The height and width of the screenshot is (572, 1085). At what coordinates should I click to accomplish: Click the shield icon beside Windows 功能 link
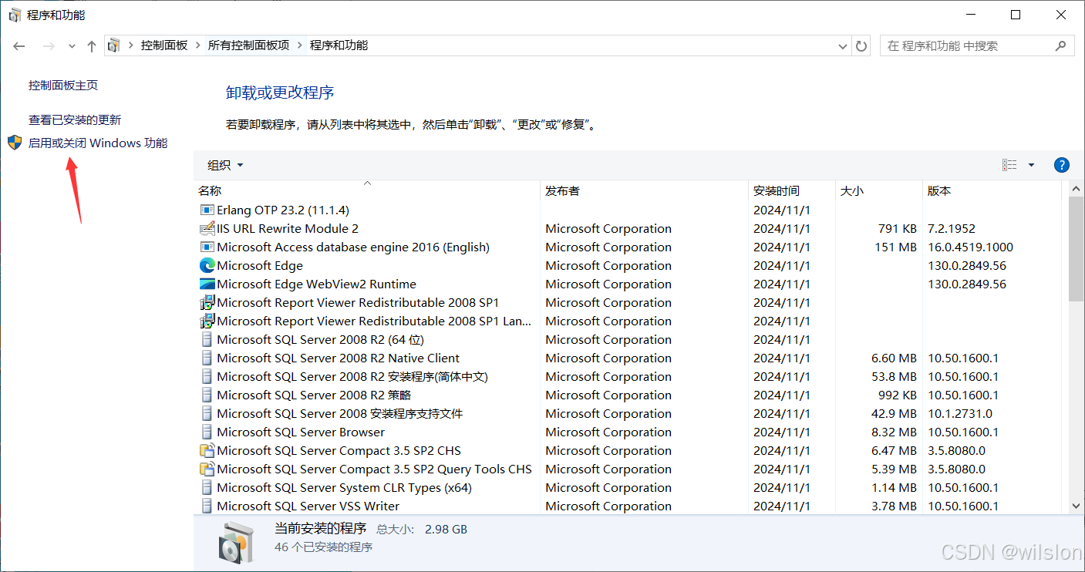pyautogui.click(x=15, y=143)
